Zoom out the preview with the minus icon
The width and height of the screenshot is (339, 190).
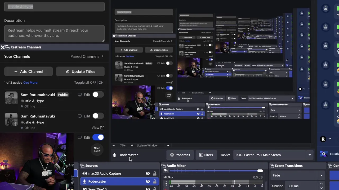(114, 145)
